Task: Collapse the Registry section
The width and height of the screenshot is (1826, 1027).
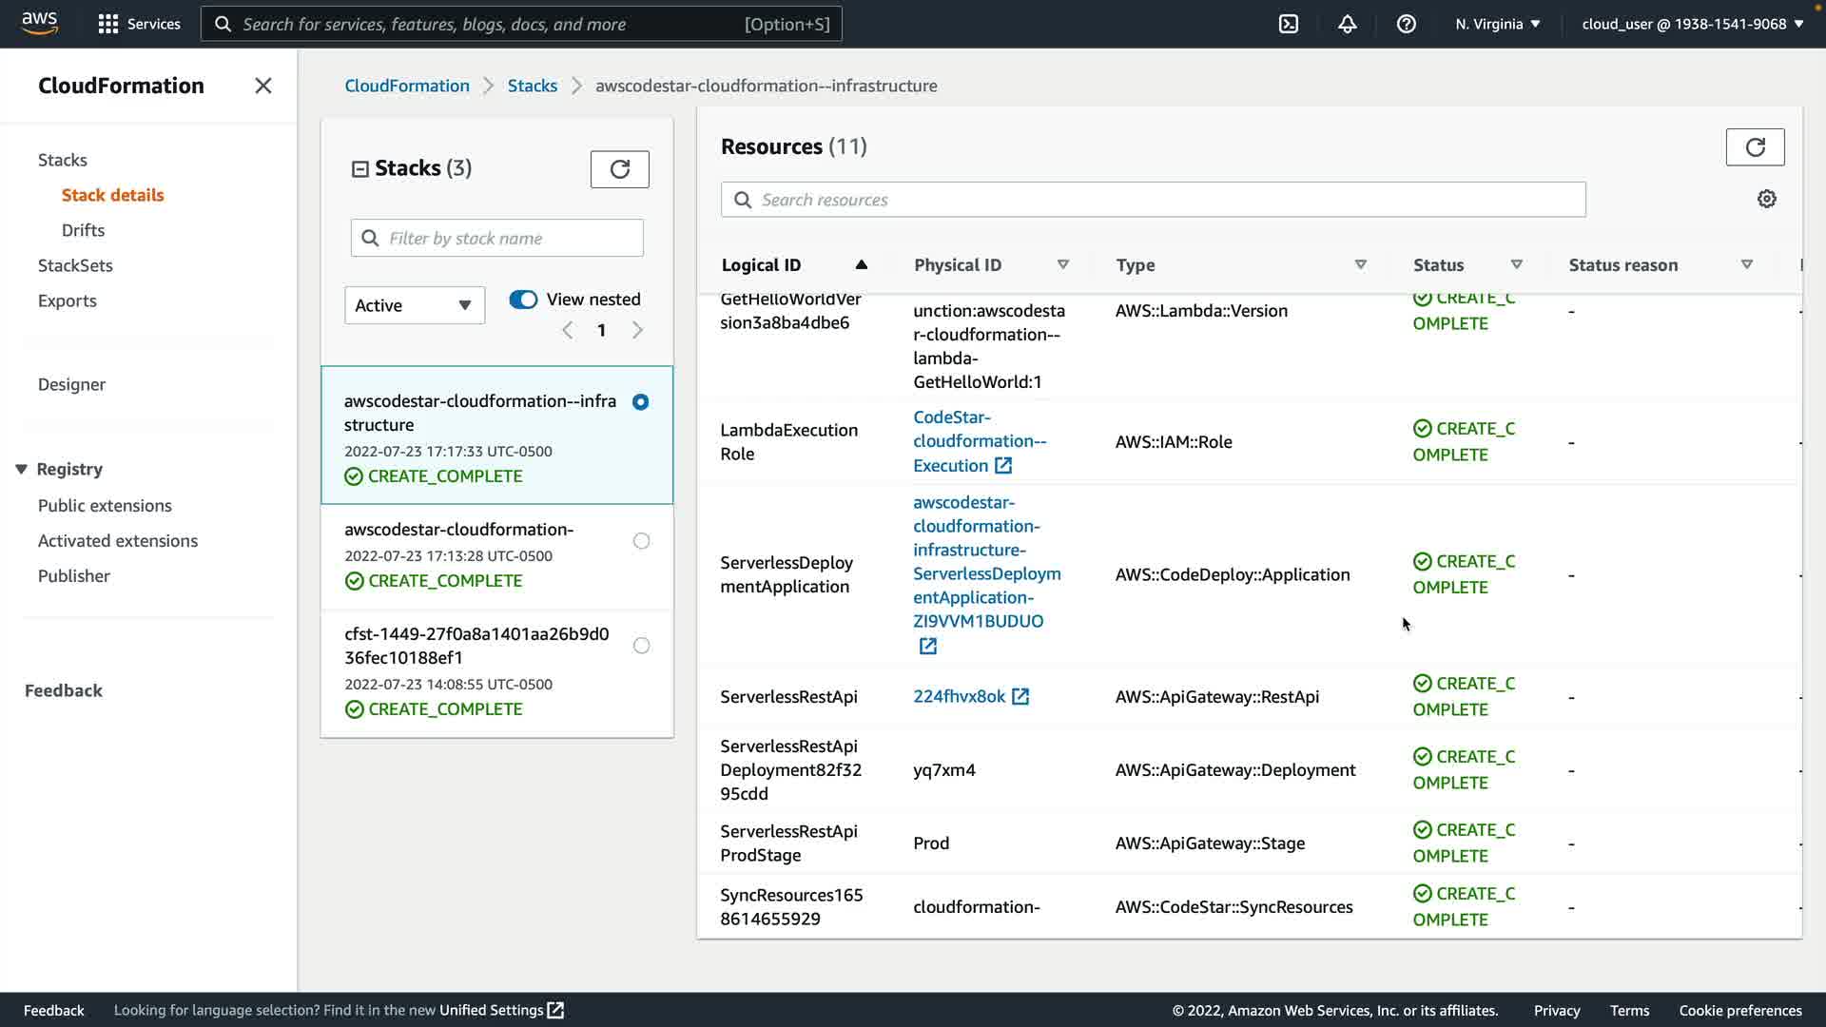Action: tap(21, 469)
